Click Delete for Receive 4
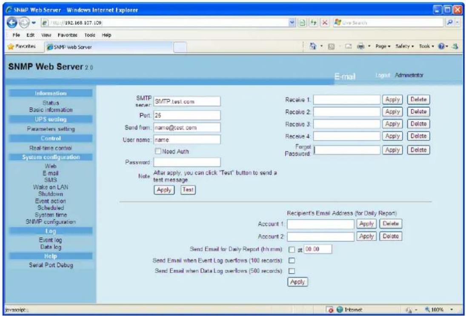 418,136
